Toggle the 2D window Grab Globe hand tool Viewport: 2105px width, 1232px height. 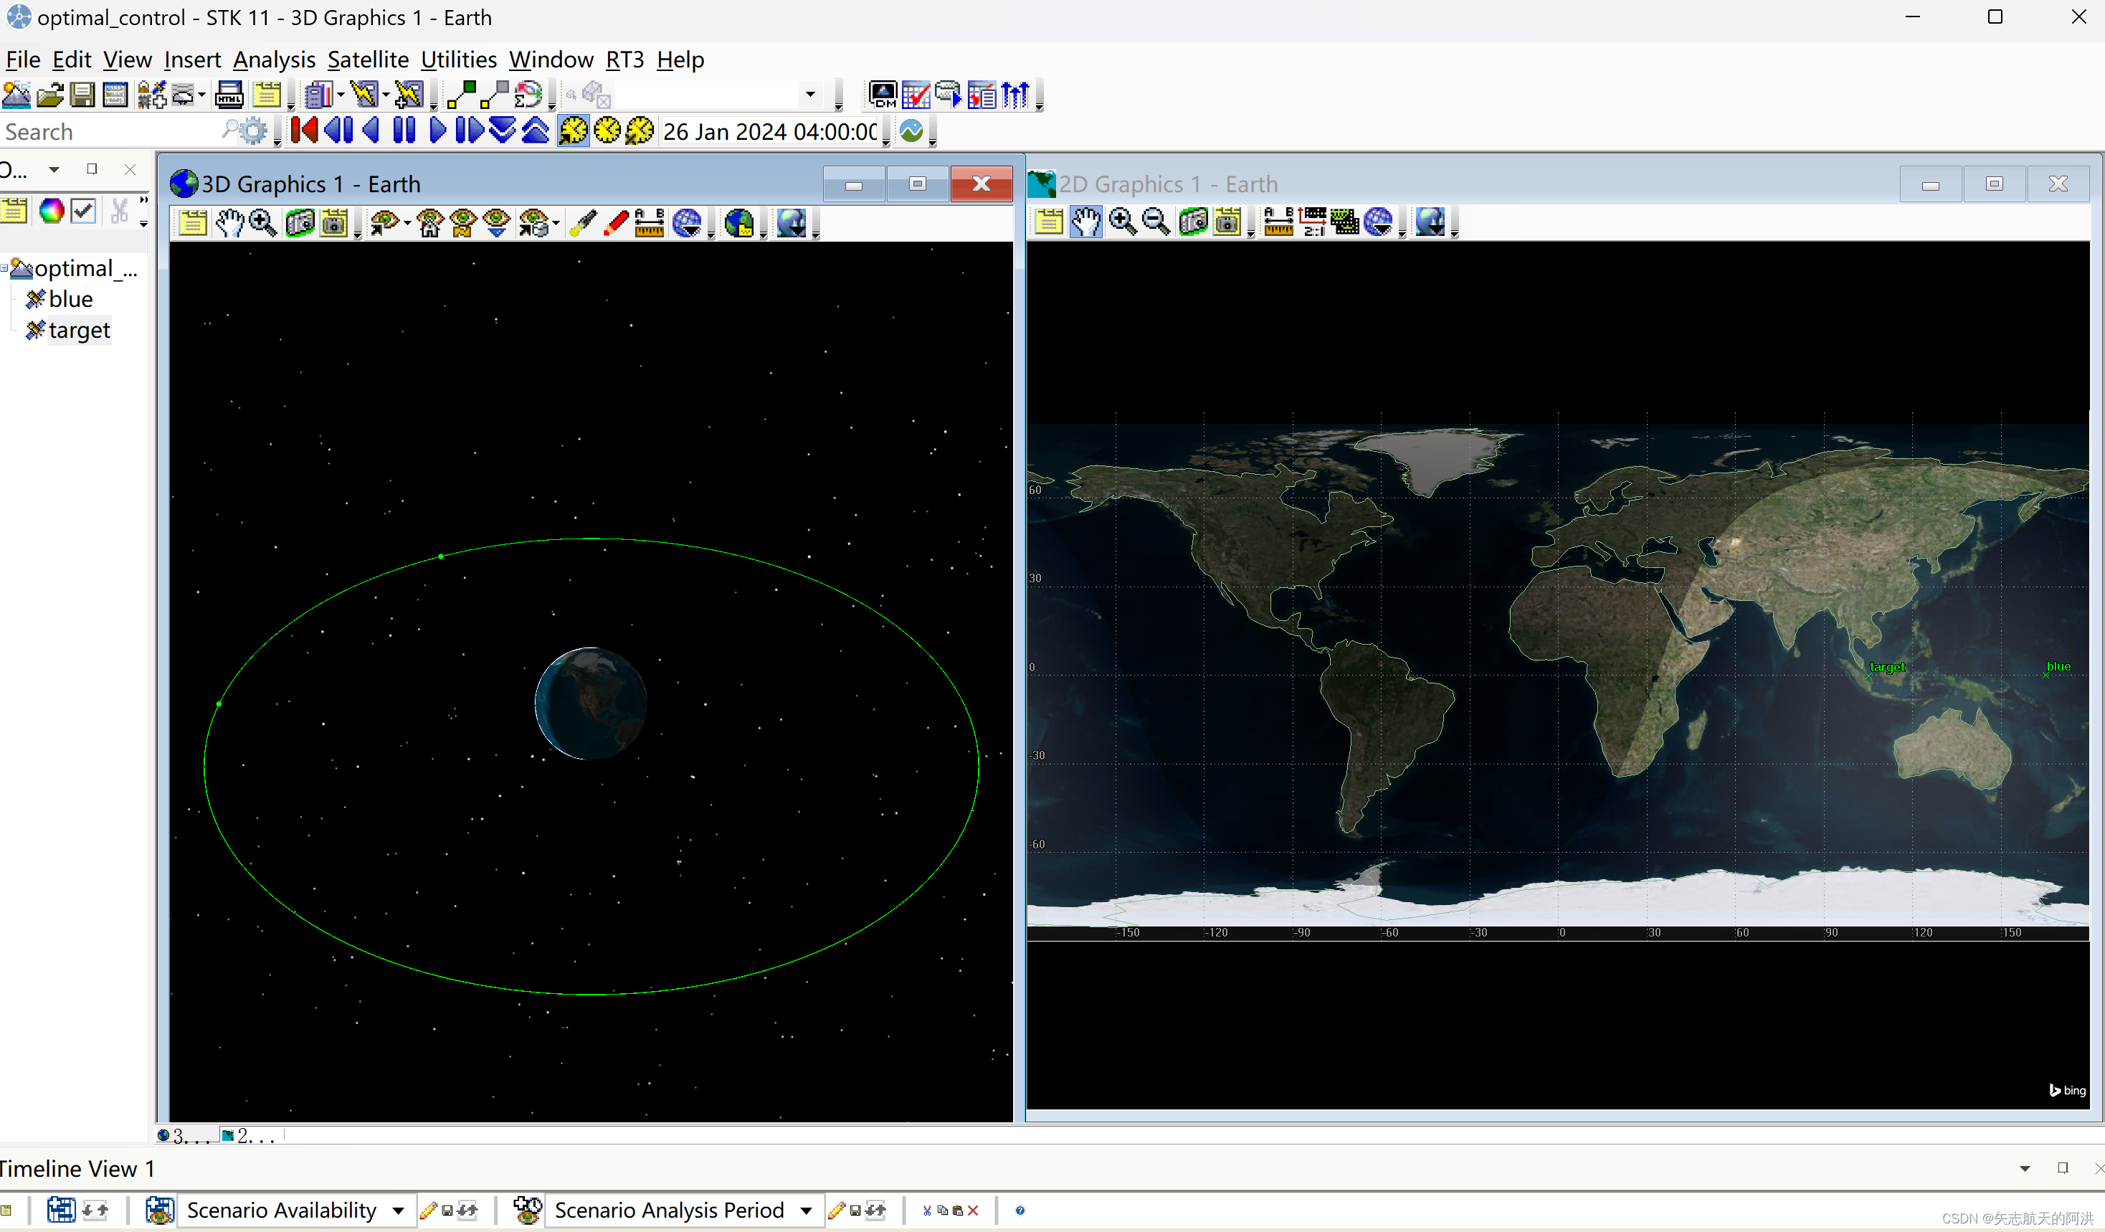1086,222
